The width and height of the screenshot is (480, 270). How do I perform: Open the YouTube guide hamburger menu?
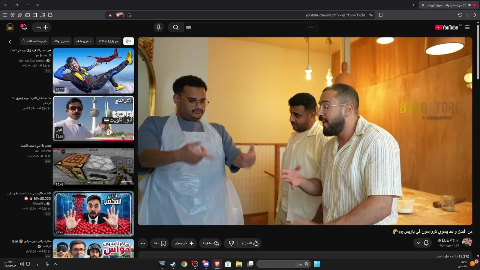point(467,27)
